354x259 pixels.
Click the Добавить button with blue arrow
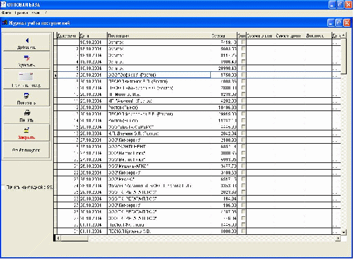point(27,42)
